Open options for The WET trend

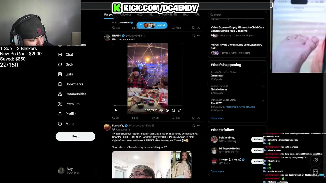(x=263, y=101)
